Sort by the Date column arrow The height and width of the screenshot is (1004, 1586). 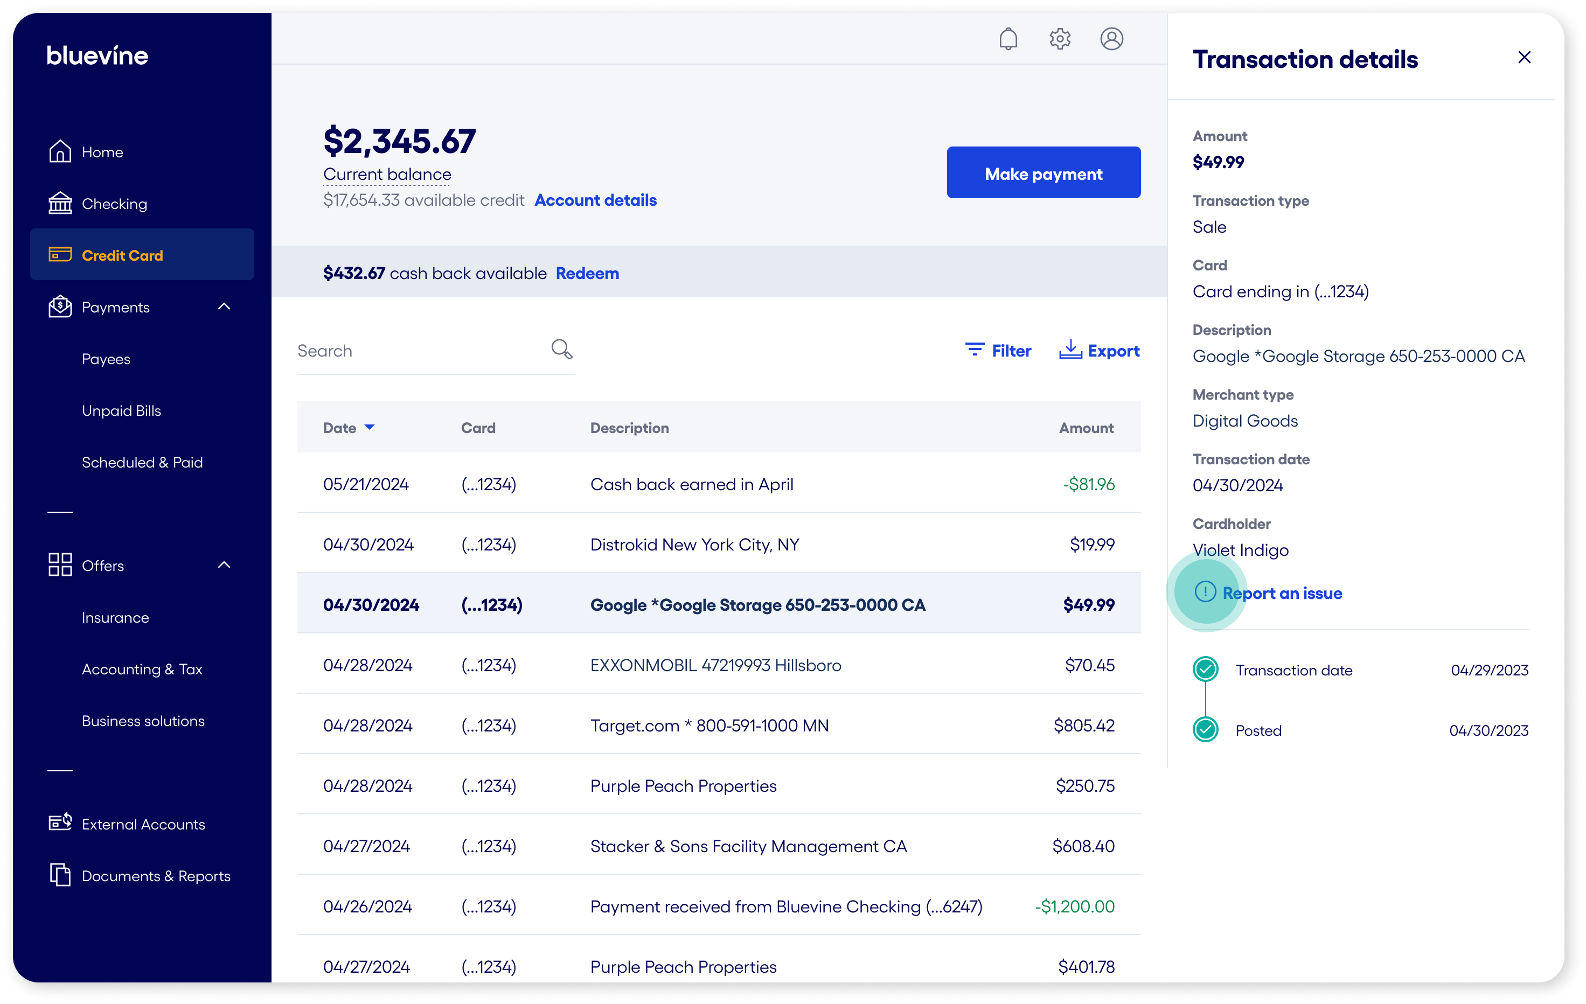pos(370,427)
